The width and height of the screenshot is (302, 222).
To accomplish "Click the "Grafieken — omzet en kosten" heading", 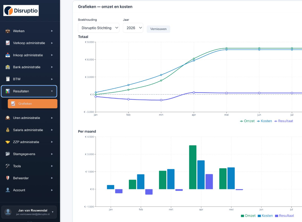I will (x=105, y=6).
